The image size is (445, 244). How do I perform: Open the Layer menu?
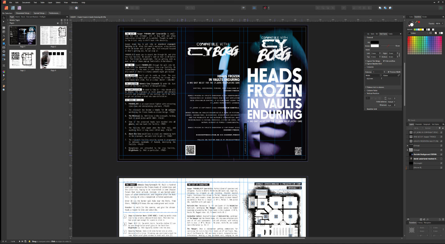pyautogui.click(x=50, y=2)
